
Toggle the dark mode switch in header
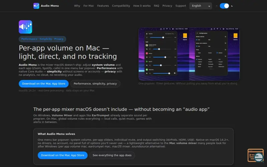tap(224, 6)
